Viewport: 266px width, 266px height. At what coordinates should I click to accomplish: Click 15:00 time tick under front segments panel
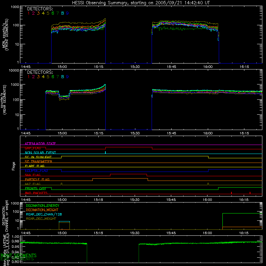click(62, 67)
